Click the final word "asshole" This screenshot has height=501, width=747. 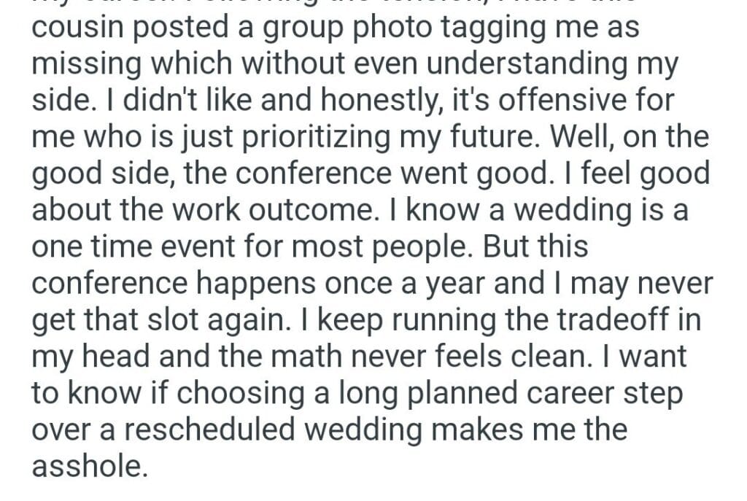click(x=89, y=465)
